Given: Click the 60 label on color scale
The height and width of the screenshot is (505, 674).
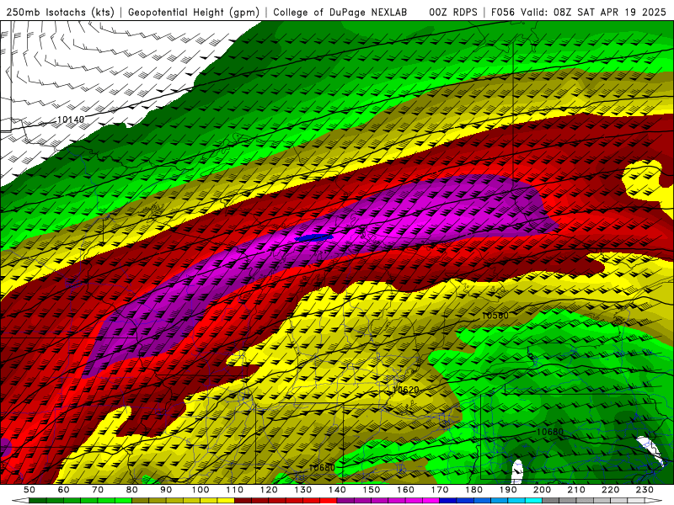Looking at the screenshot, I should click(x=63, y=490).
